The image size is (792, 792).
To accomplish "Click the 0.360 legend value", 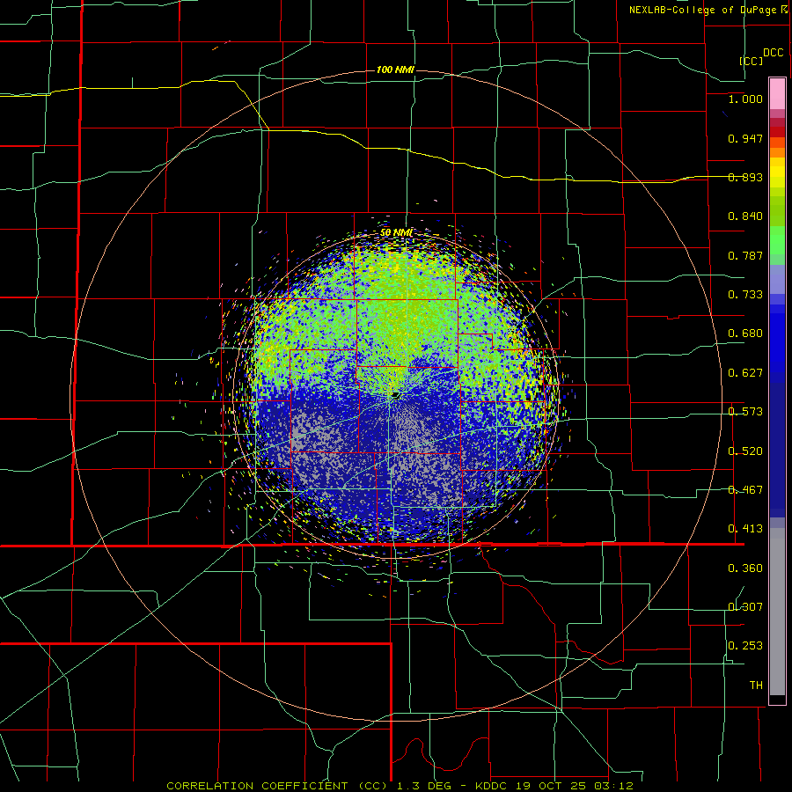I will coord(745,568).
